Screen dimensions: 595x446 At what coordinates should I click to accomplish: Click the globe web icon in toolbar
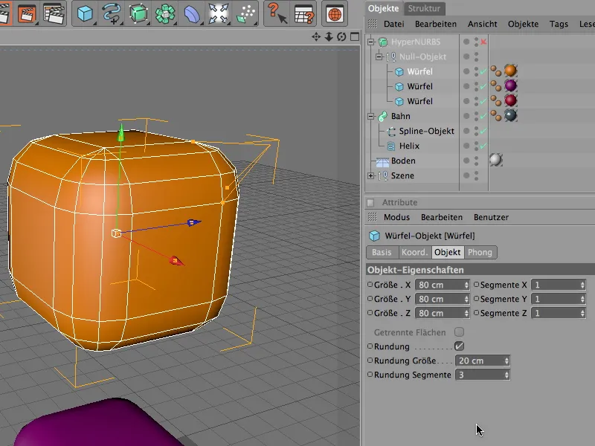(334, 13)
